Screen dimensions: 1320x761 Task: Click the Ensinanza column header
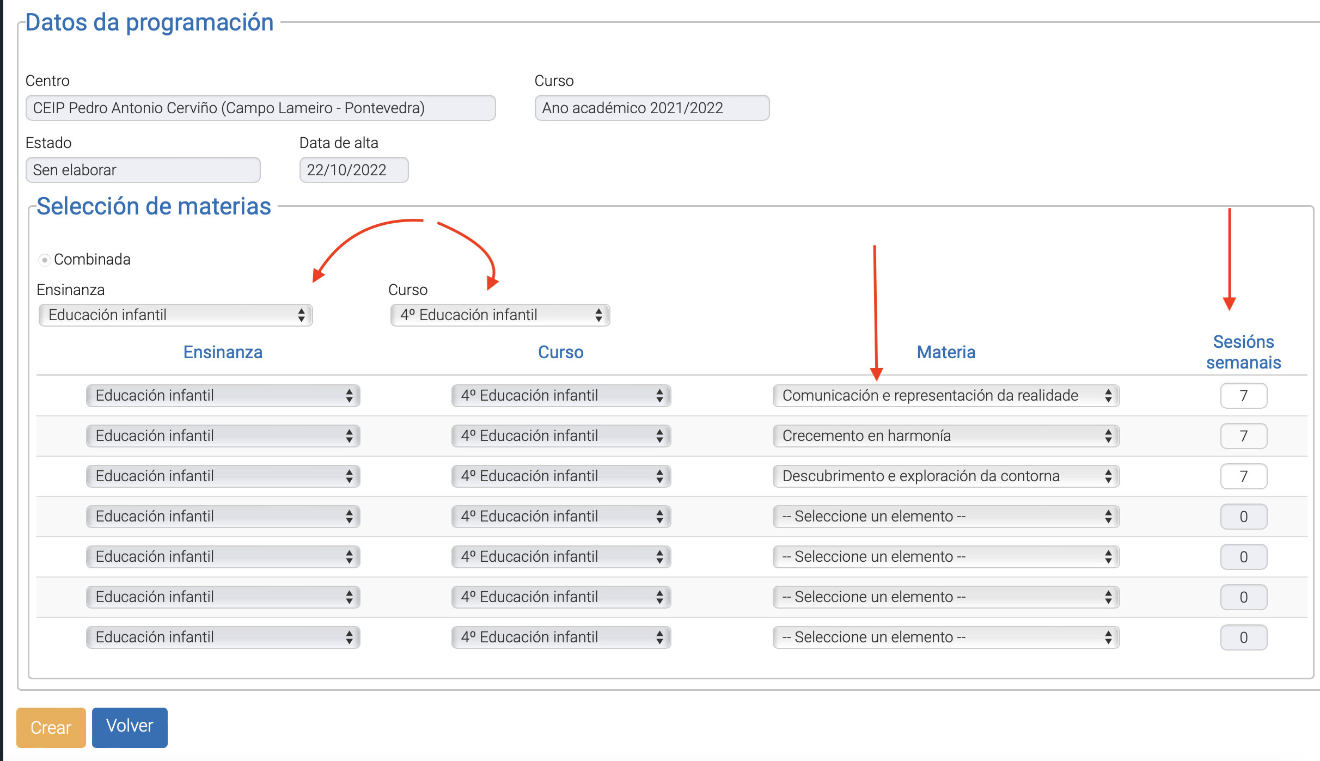tap(223, 352)
